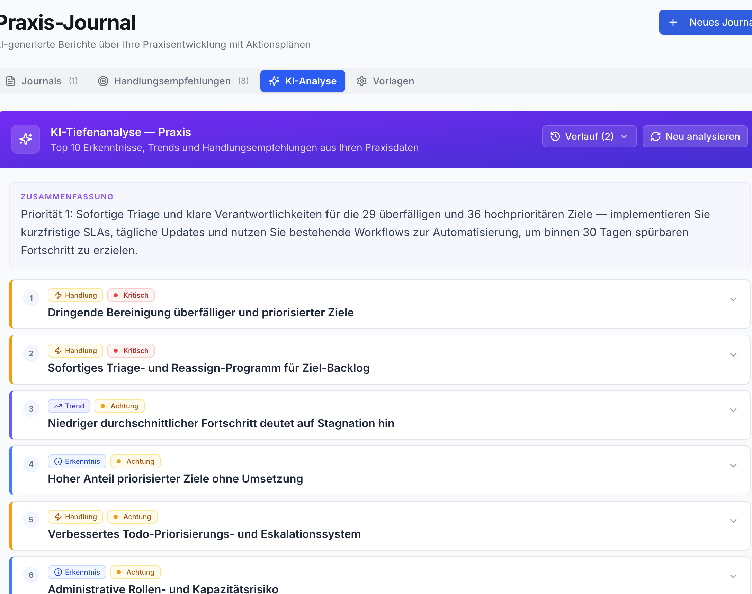Expand the Administrative Rollen- und Kapazitätsrisiko card
This screenshot has width=752, height=594.
733,576
